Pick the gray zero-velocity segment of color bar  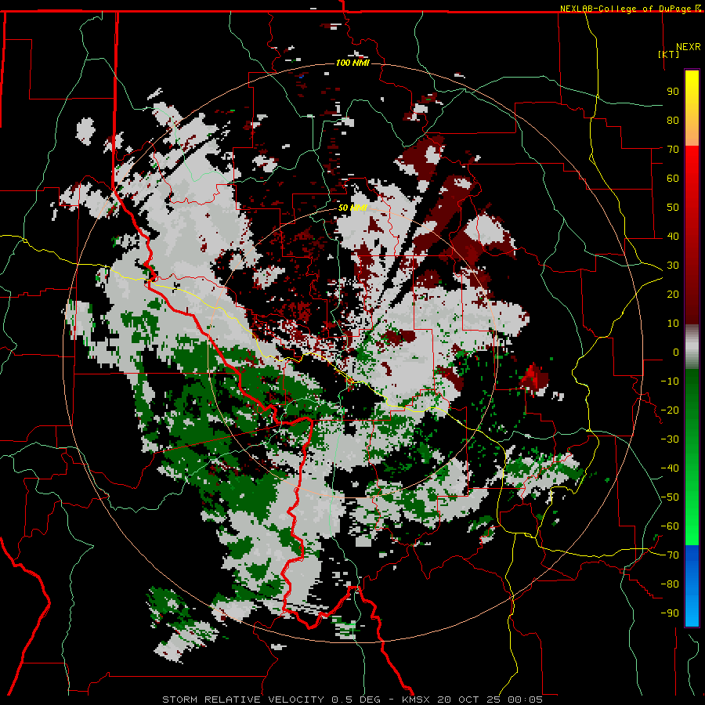point(692,347)
